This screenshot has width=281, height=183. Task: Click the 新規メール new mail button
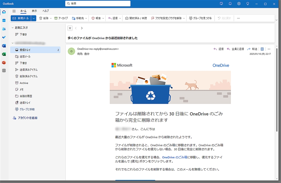[x=21, y=18]
